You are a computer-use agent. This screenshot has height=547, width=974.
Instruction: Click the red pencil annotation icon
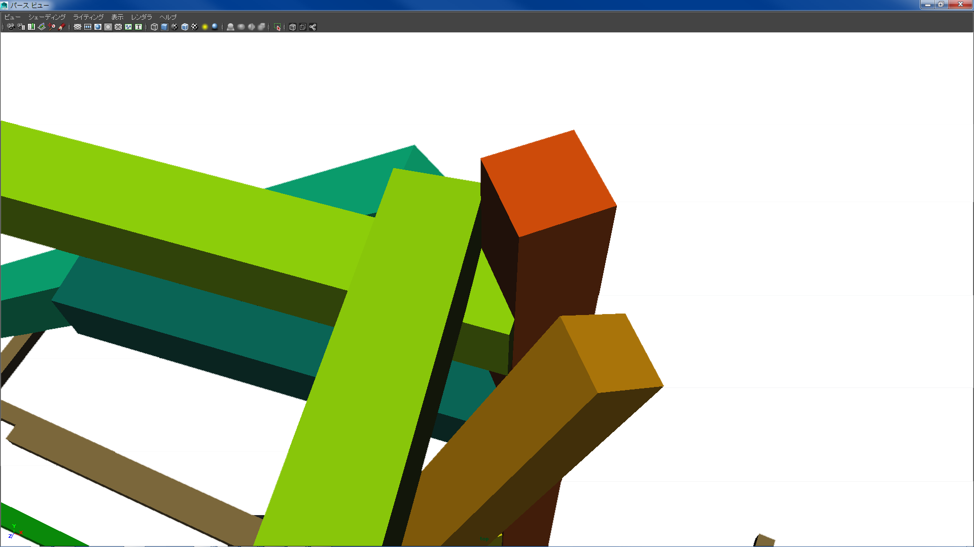(62, 27)
